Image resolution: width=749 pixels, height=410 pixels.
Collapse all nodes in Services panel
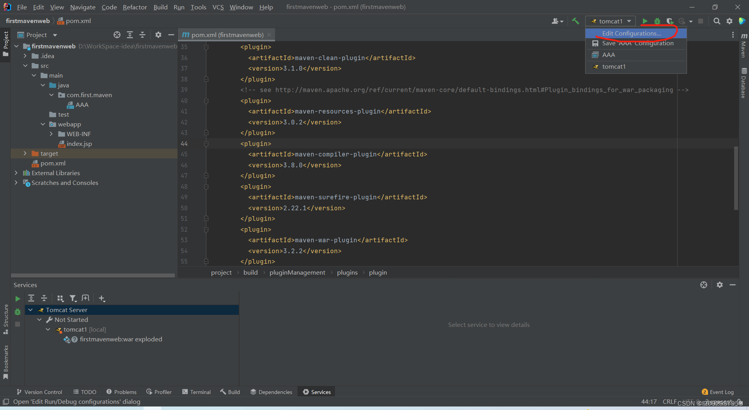point(44,298)
